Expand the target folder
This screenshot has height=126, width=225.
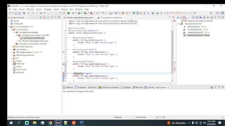[12, 61]
